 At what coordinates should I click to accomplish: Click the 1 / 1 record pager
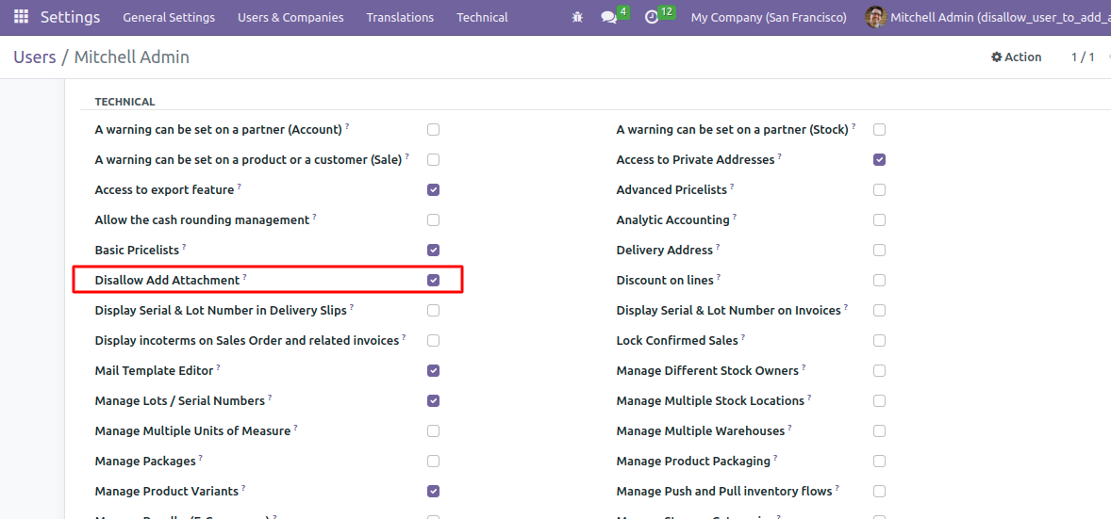(x=1083, y=57)
